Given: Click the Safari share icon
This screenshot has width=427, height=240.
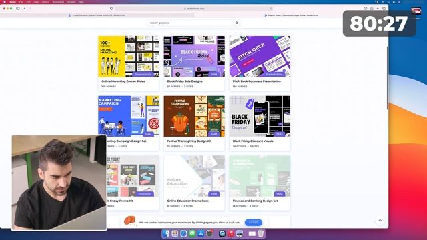Looking at the screenshot, I should click(372, 9).
